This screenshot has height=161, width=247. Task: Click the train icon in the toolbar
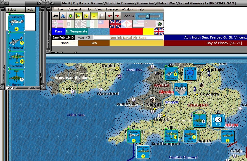[55, 16]
